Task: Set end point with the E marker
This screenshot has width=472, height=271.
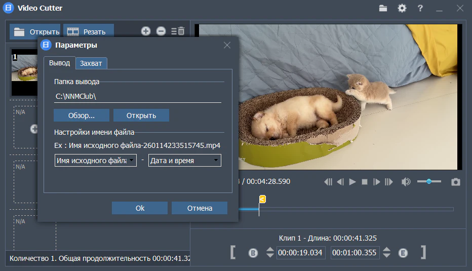Action: tap(403, 253)
